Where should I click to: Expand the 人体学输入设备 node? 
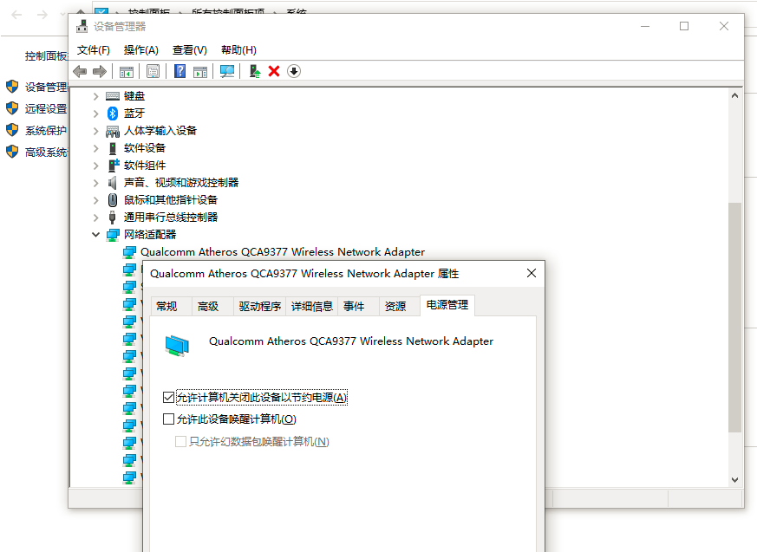click(x=95, y=131)
